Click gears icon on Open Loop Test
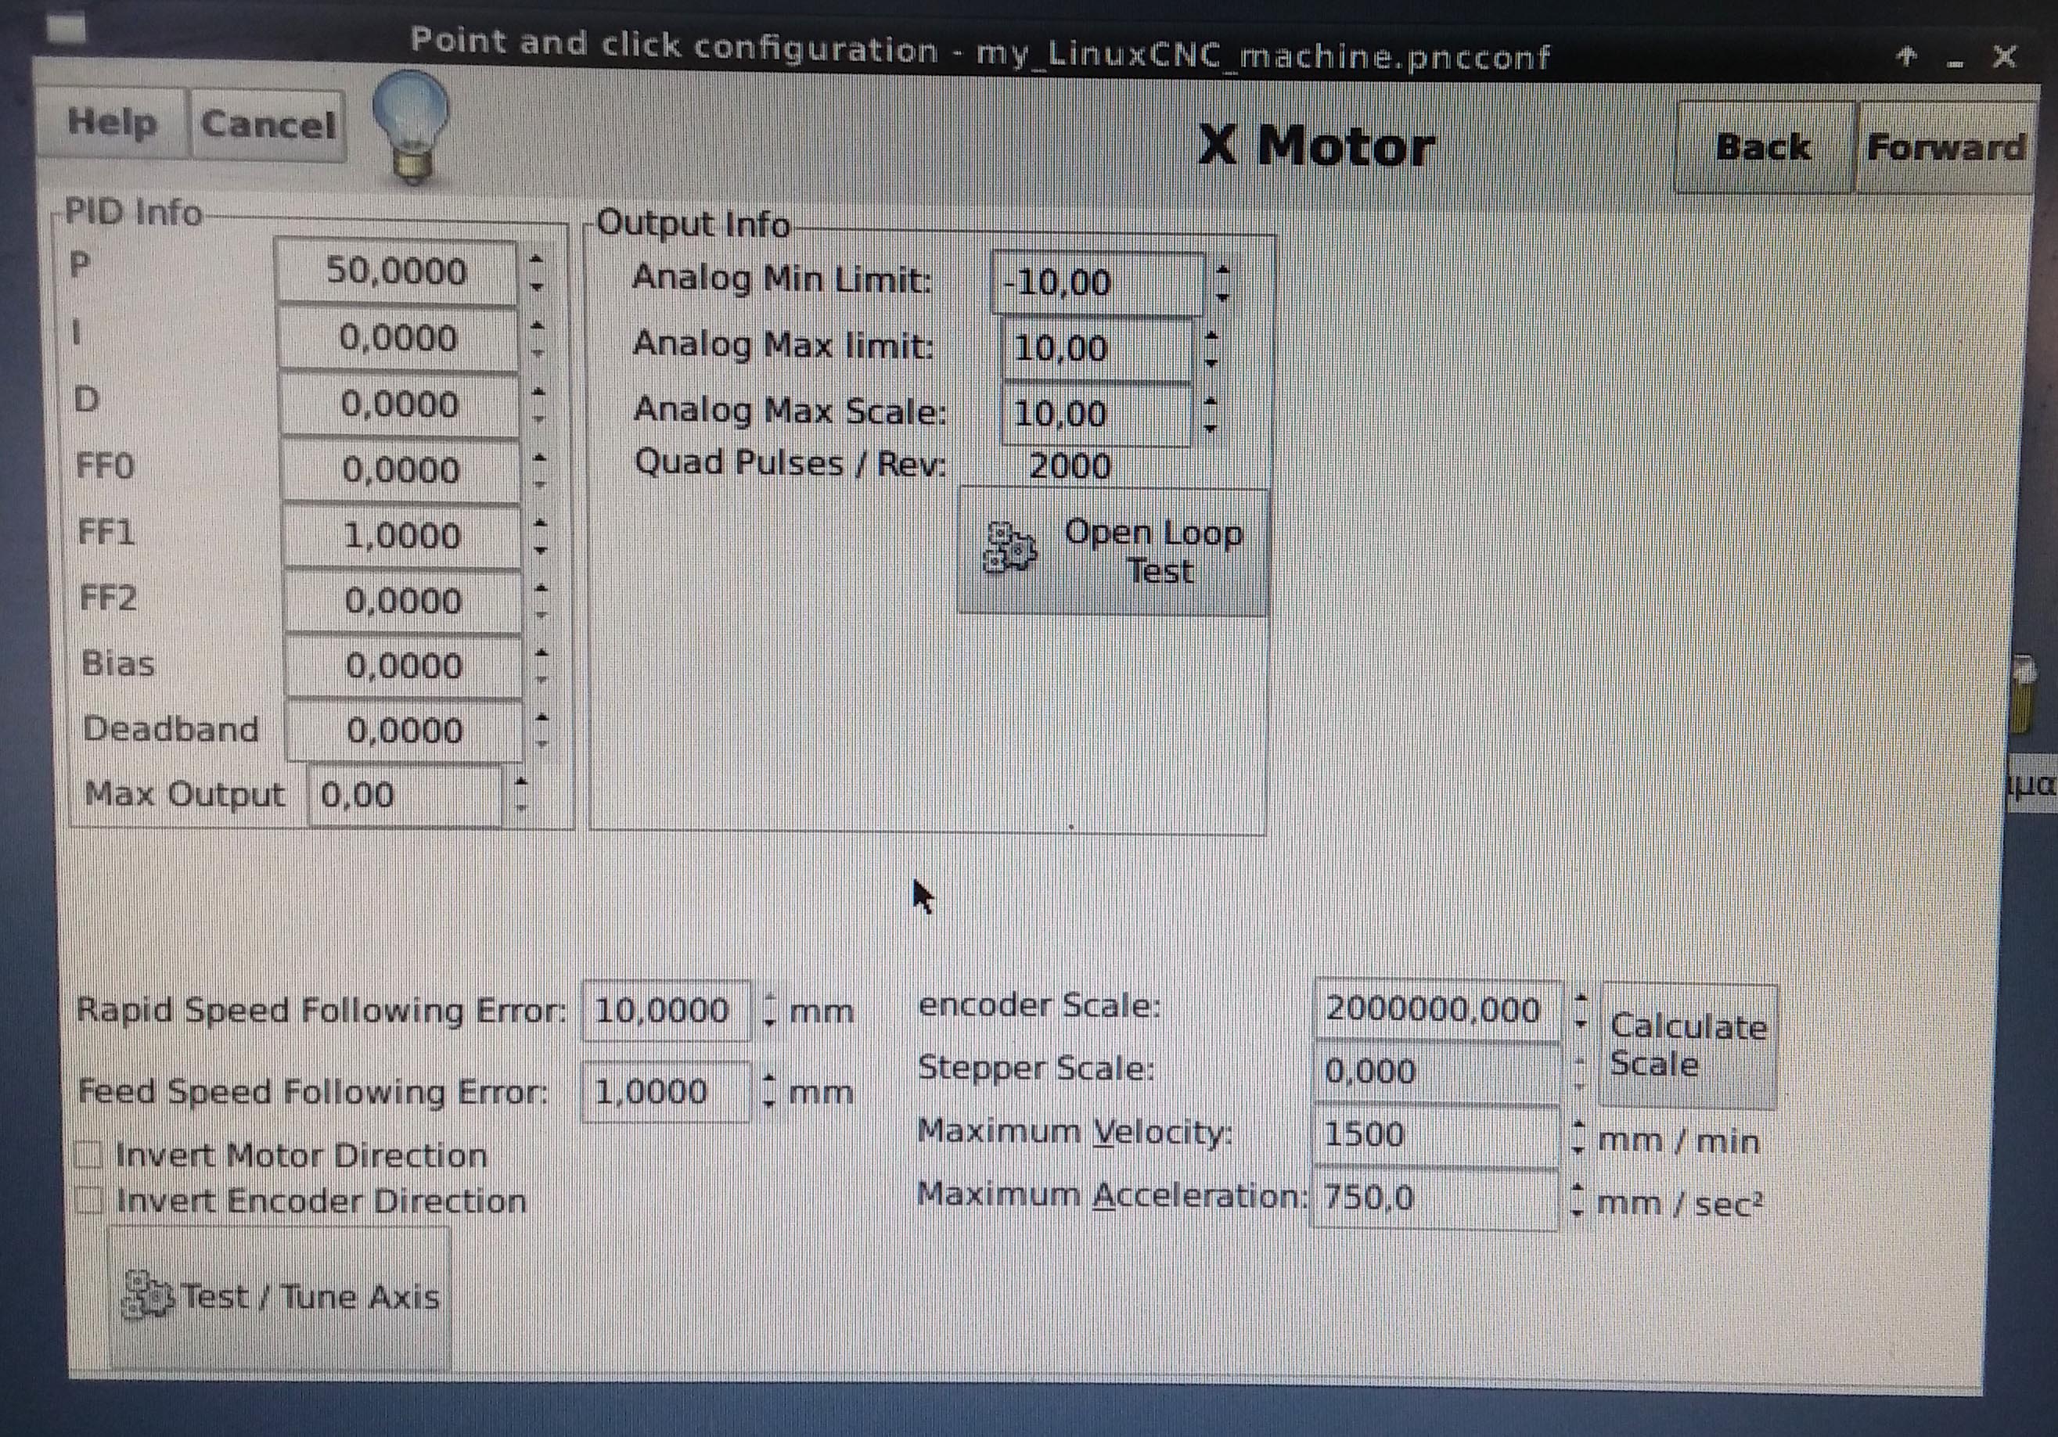This screenshot has height=1437, width=2058. (1010, 548)
